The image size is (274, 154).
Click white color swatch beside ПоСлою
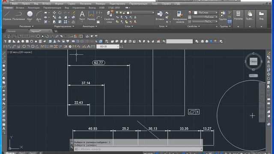[x=196, y=12]
